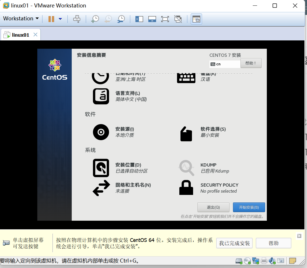Switch to the linux01 tab

click(21, 35)
